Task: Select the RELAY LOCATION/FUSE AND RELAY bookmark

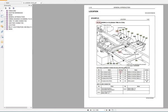Action: [20, 27]
